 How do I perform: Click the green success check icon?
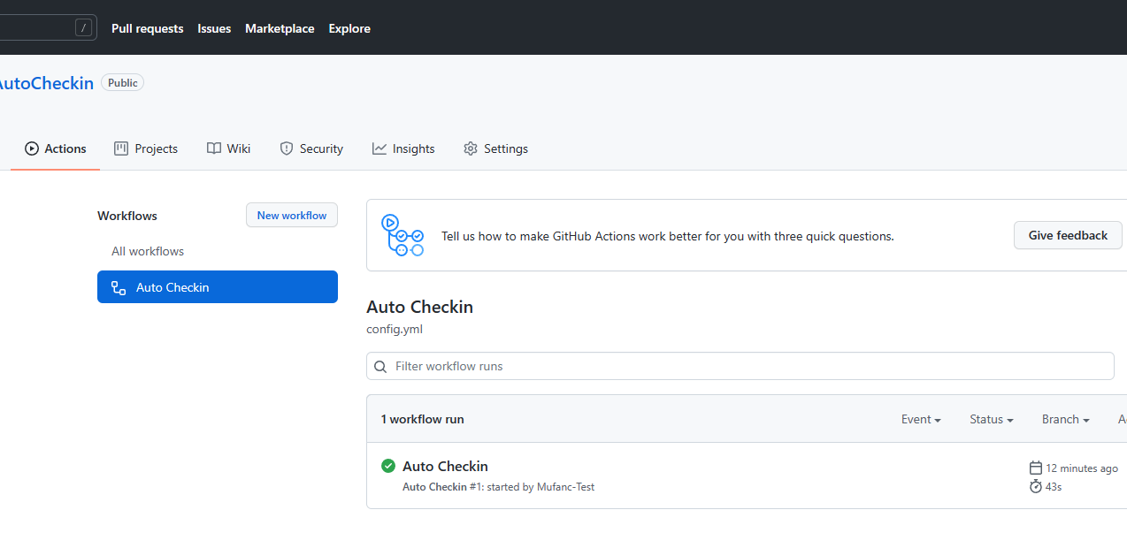pyautogui.click(x=388, y=466)
